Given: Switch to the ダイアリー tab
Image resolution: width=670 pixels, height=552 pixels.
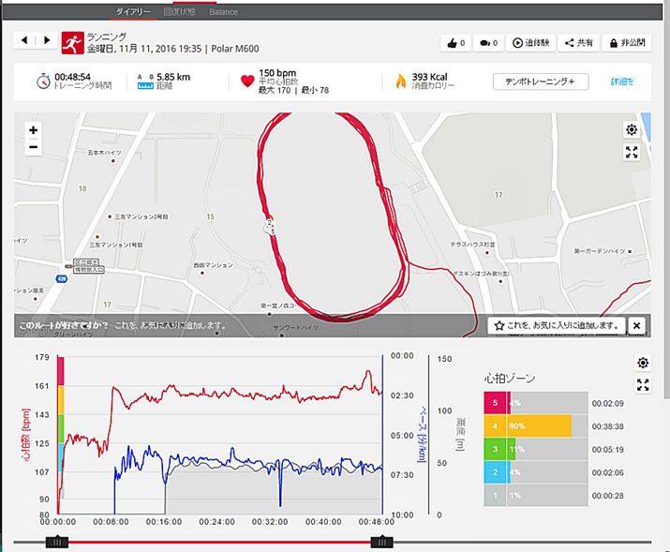Looking at the screenshot, I should (x=133, y=12).
